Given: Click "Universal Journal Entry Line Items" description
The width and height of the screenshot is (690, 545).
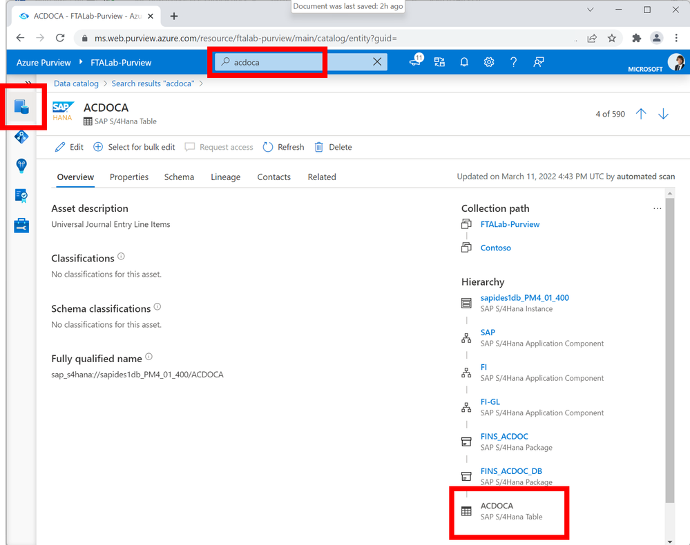Looking at the screenshot, I should coord(111,224).
